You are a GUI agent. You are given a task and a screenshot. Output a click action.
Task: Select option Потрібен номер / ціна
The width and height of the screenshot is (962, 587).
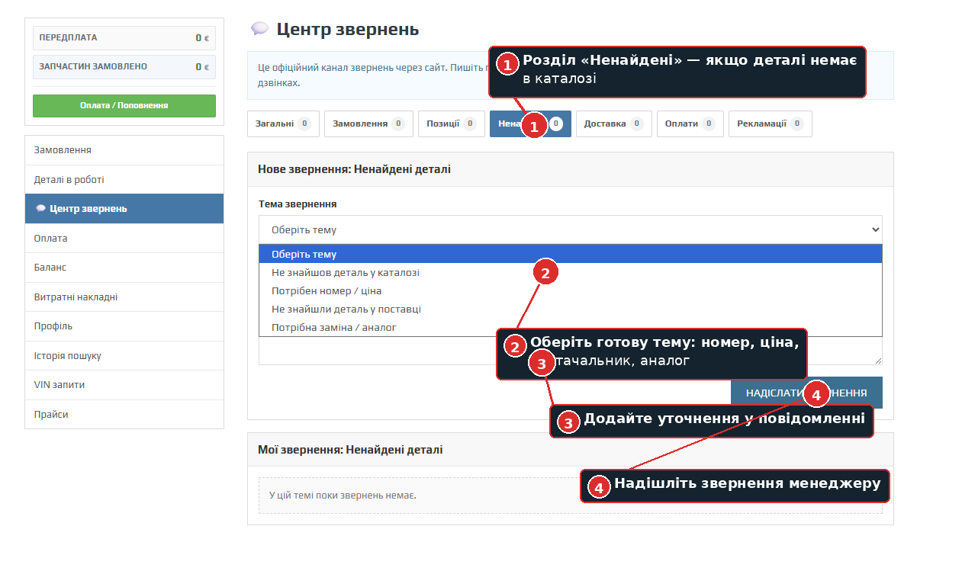[x=571, y=291]
